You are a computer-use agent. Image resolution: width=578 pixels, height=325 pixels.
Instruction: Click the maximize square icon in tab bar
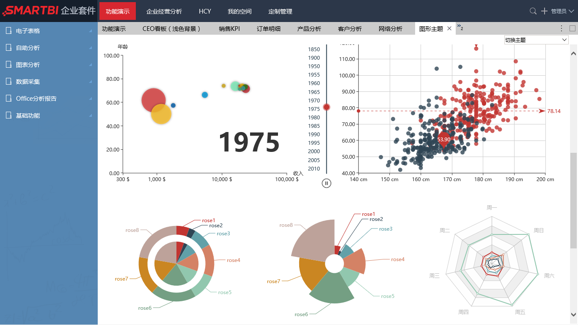tap(572, 28)
